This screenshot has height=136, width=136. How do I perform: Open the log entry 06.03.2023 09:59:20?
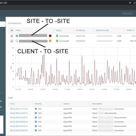pyautogui.click(x=19, y=122)
